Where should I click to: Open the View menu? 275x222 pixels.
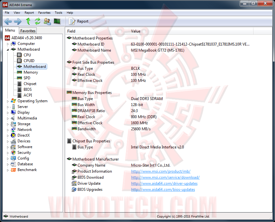click(x=17, y=13)
